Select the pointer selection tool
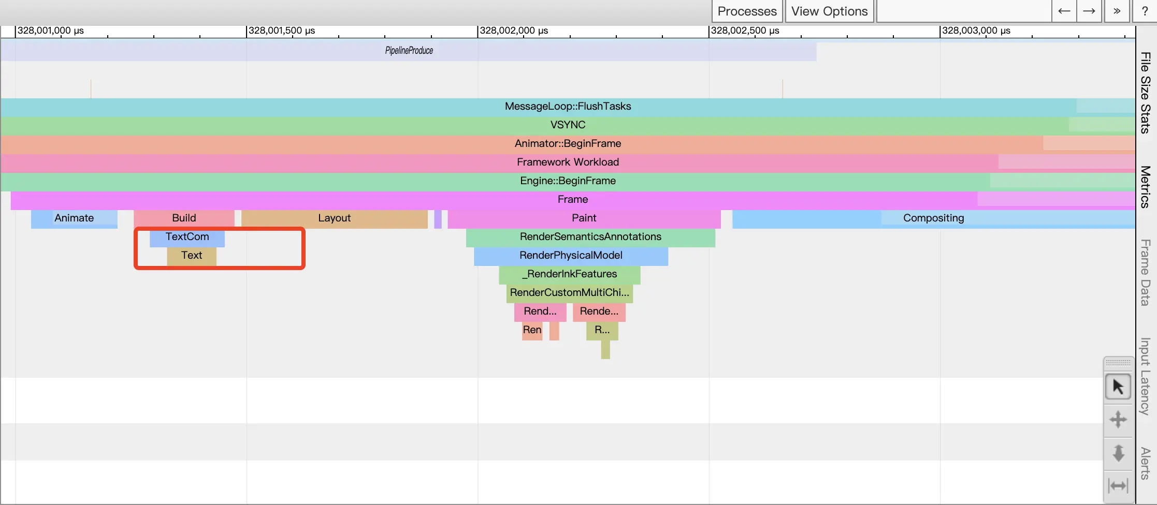The width and height of the screenshot is (1157, 505). (x=1118, y=387)
